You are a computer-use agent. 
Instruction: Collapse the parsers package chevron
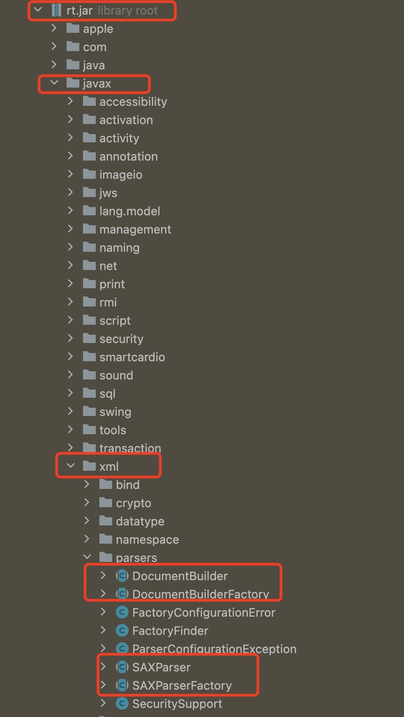[x=87, y=557]
